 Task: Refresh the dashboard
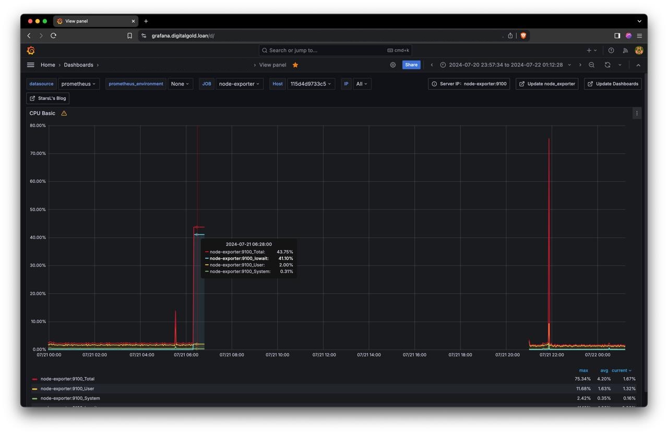607,65
